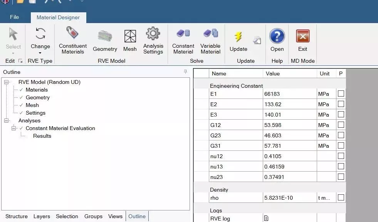Pin the Outline panel
Screen dimensions: 378x222
tap(185, 72)
